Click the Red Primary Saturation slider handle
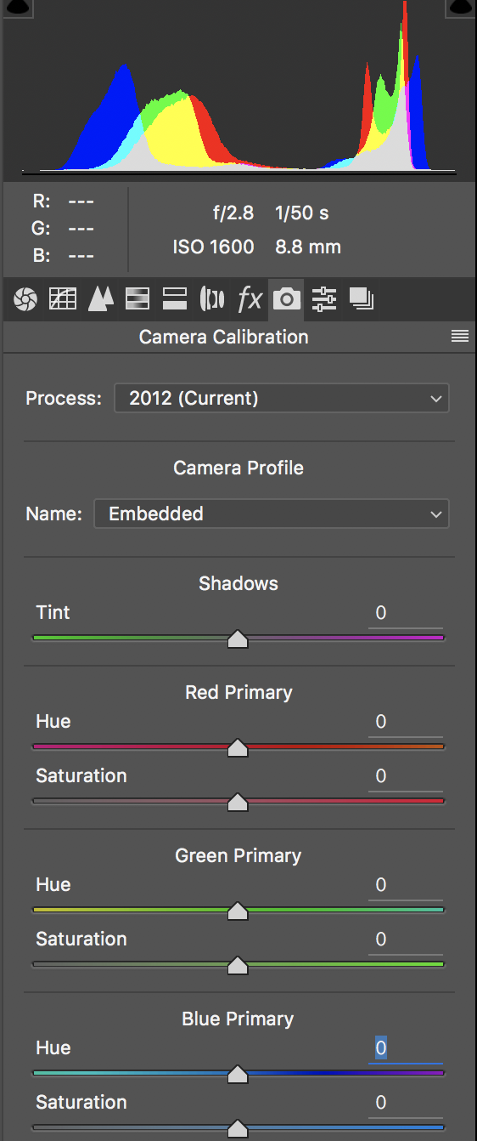Viewport: 477px width, 1141px height. [238, 803]
